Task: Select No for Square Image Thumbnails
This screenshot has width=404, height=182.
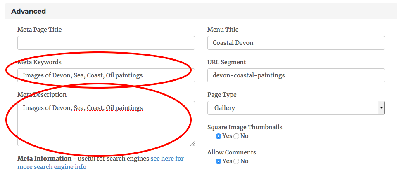Action: 237,136
